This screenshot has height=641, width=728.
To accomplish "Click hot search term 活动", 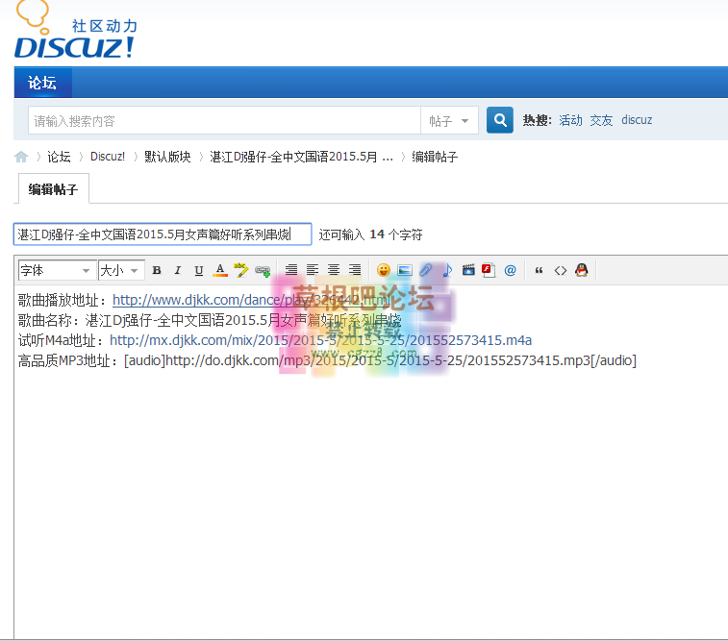I will coord(570,120).
